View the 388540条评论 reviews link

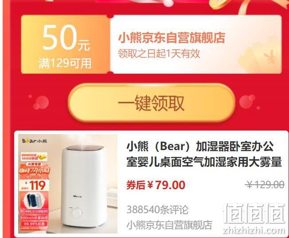158,210
